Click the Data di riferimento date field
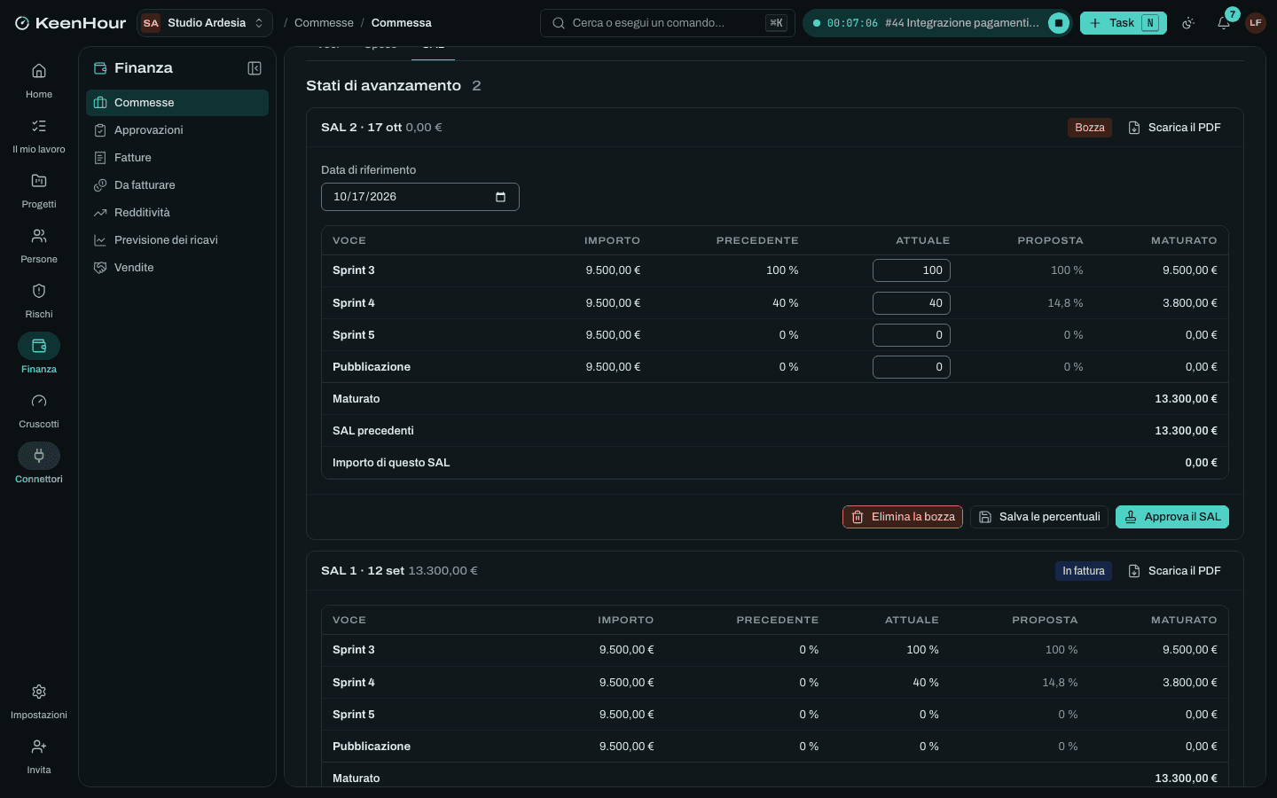Viewport: 1277px width, 798px height. tap(420, 197)
